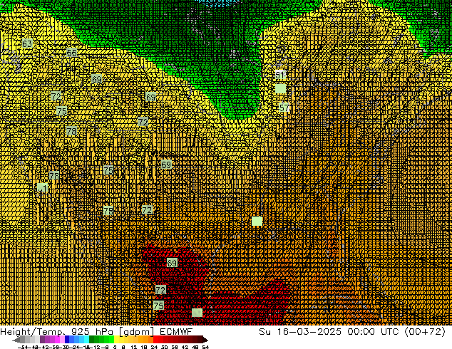Click the '0' legend value
Screen dimensions: 452x349
[x=115, y=347]
